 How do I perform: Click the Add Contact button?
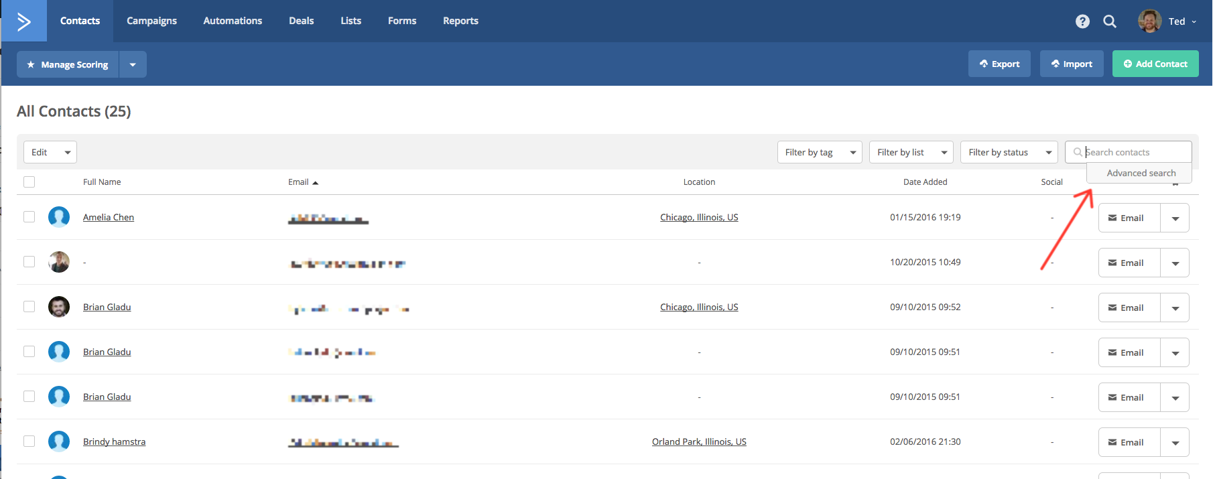[x=1155, y=64]
